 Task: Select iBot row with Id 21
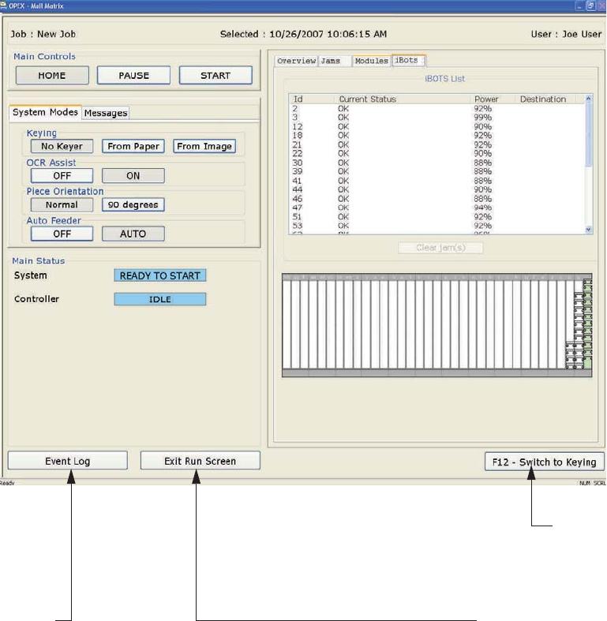tap(437, 144)
